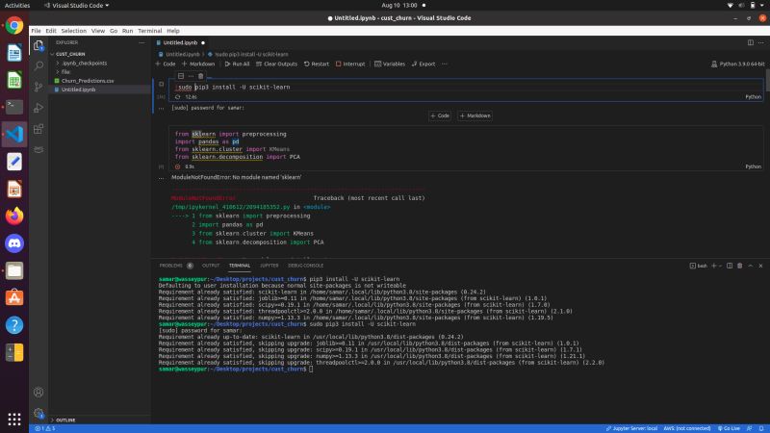The height and width of the screenshot is (433, 770).
Task: Stop execution of the running first cell
Action: (161, 84)
